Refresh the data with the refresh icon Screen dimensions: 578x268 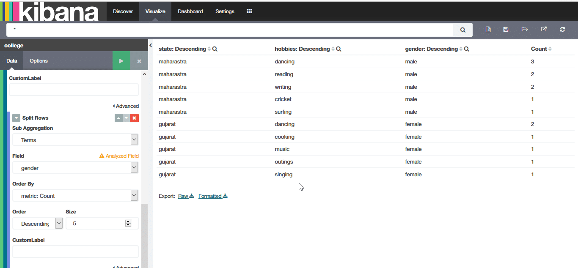point(562,30)
